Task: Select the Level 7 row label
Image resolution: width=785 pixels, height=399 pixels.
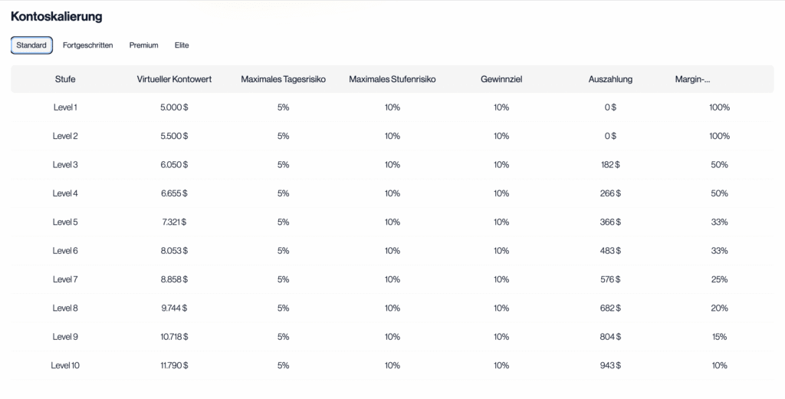Action: [x=65, y=279]
